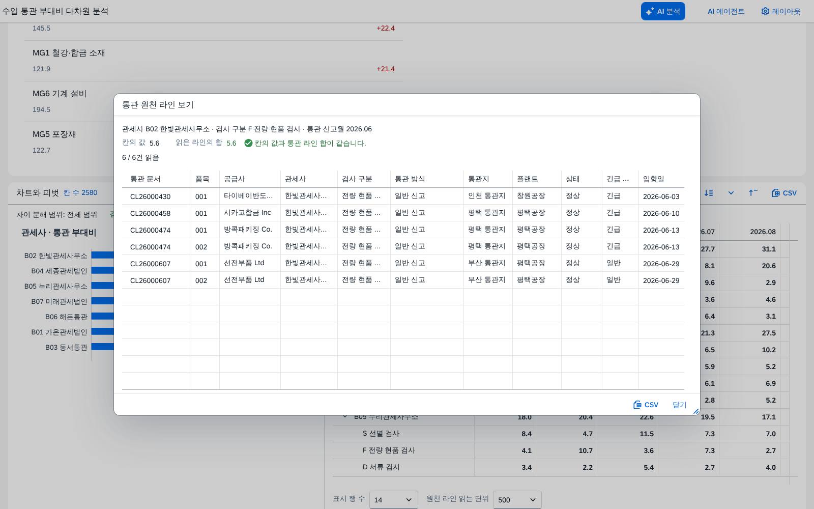Select the MG1 철강·합금 소재 list item
The image size is (814, 509).
point(214,61)
